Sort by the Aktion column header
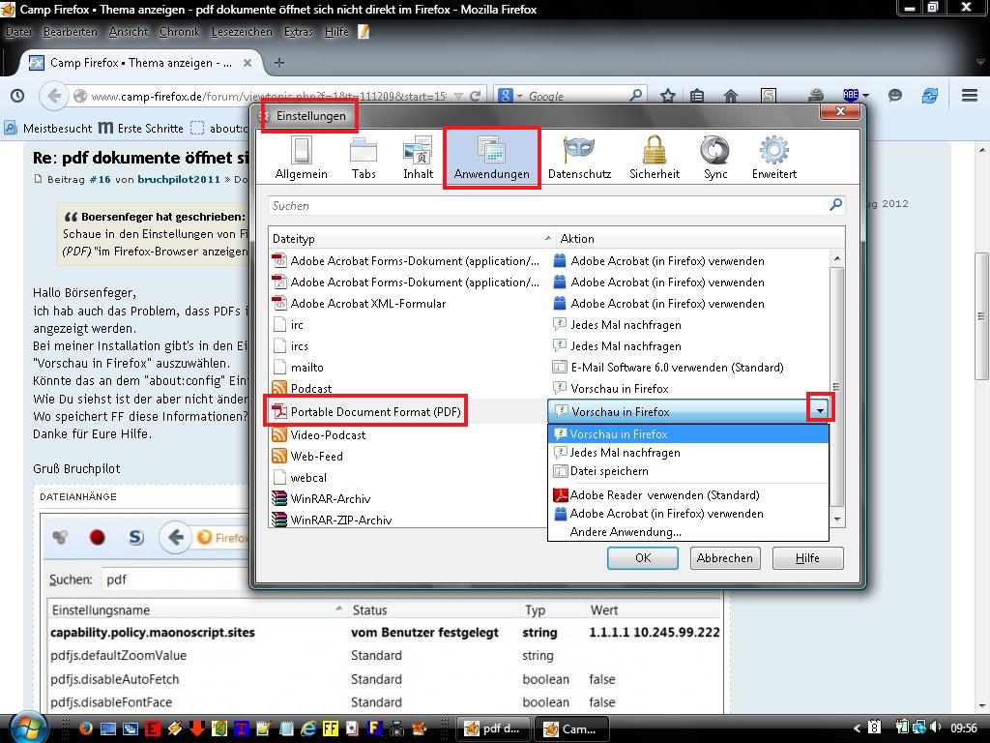 coord(700,239)
